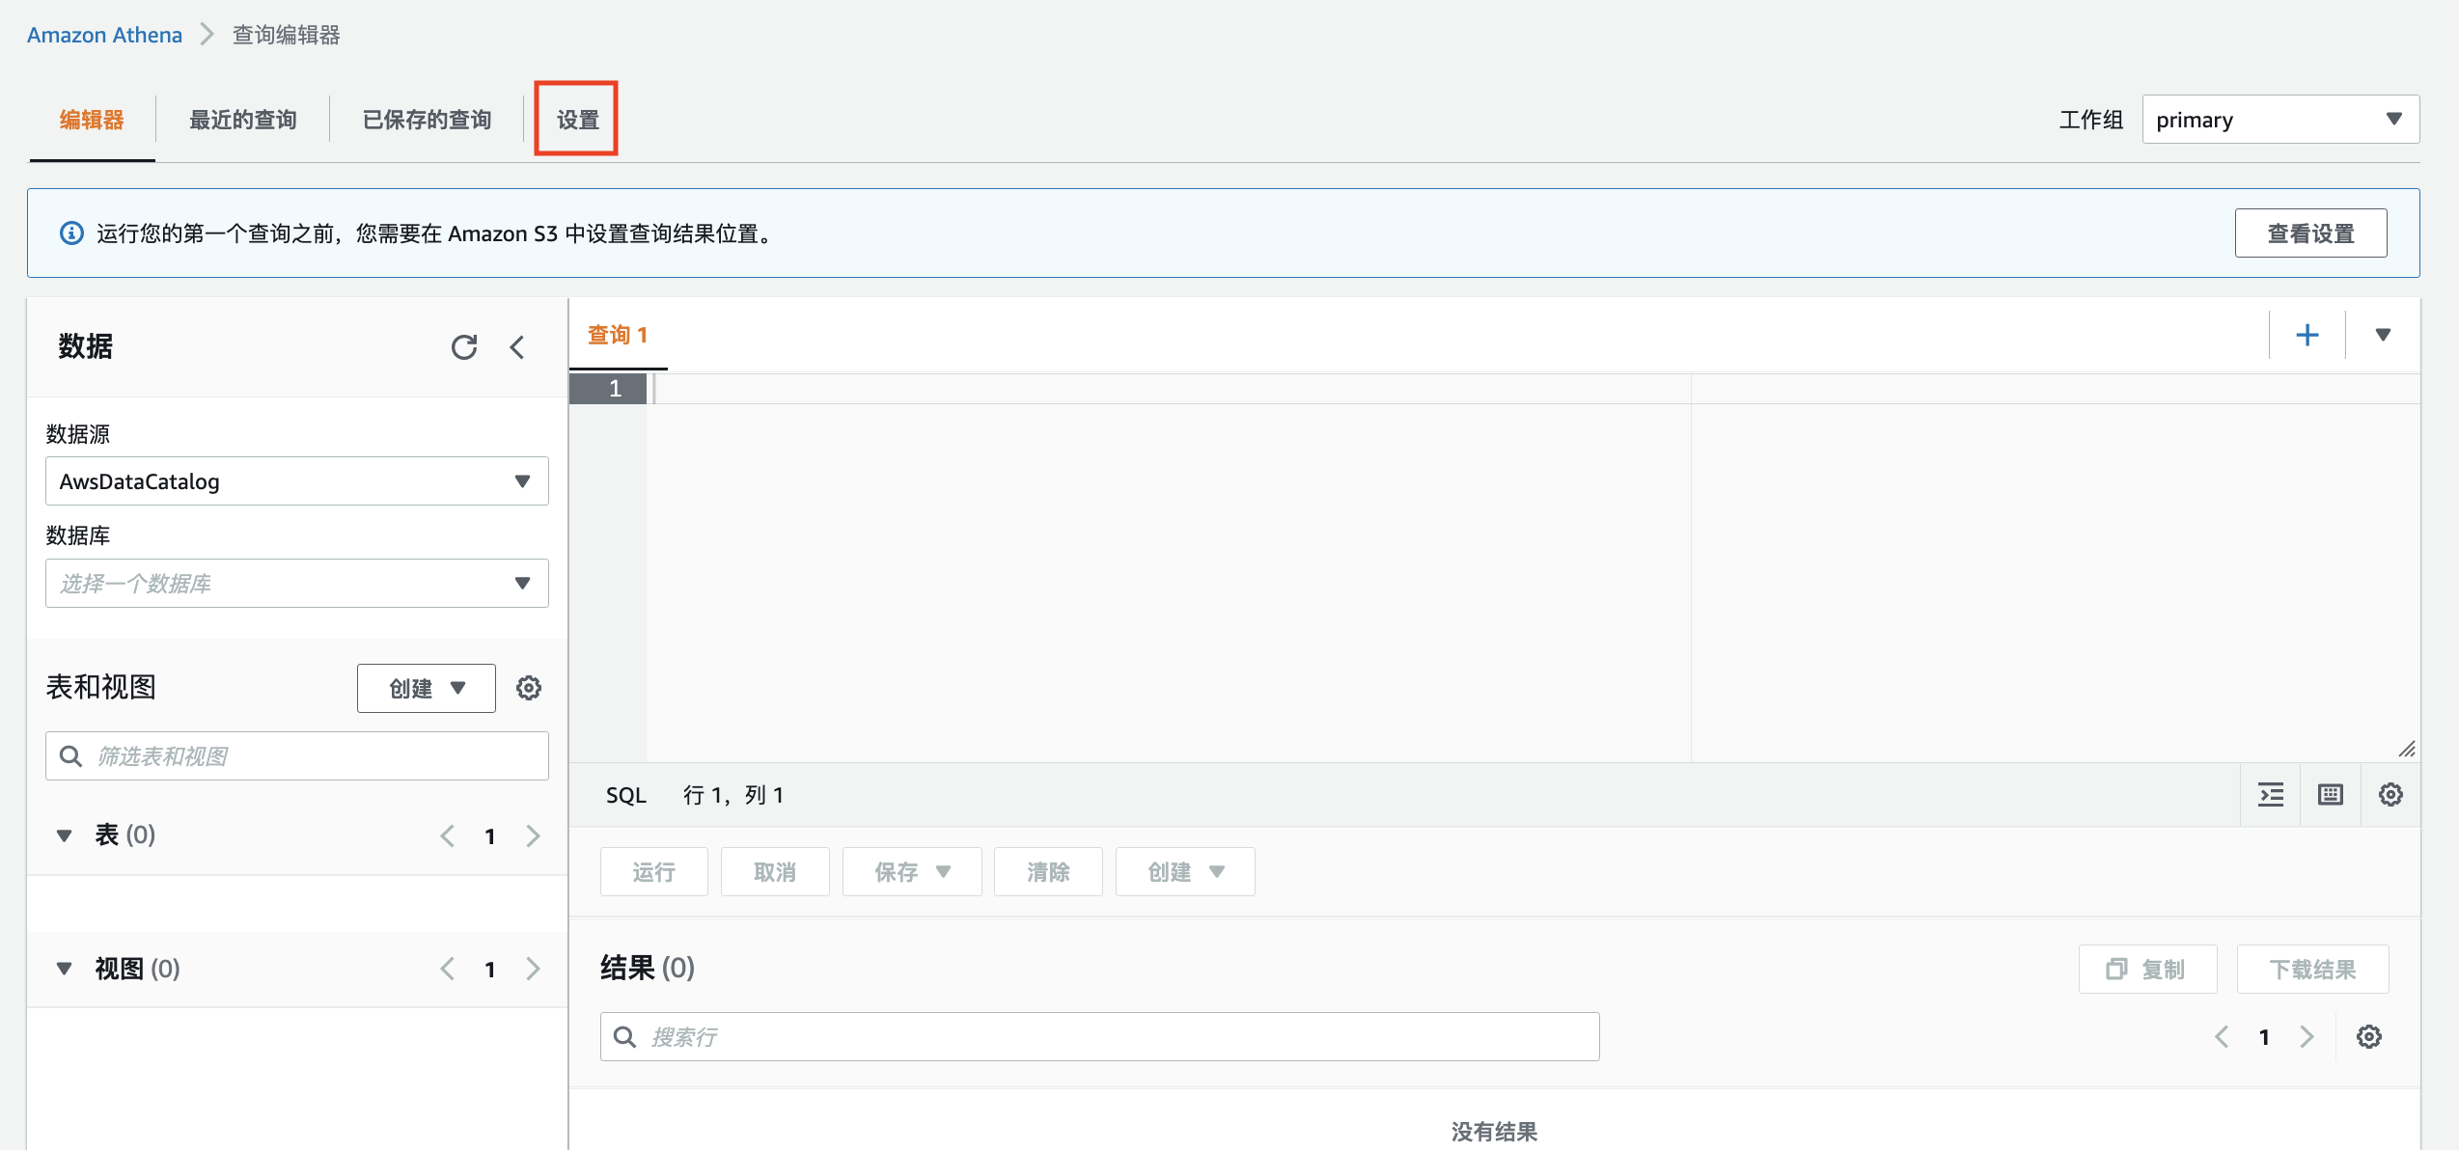Open the results settings gear icon
2459x1150 pixels.
pos(2369,1037)
